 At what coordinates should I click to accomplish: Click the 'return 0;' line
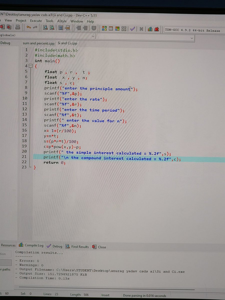pyautogui.click(x=54, y=163)
